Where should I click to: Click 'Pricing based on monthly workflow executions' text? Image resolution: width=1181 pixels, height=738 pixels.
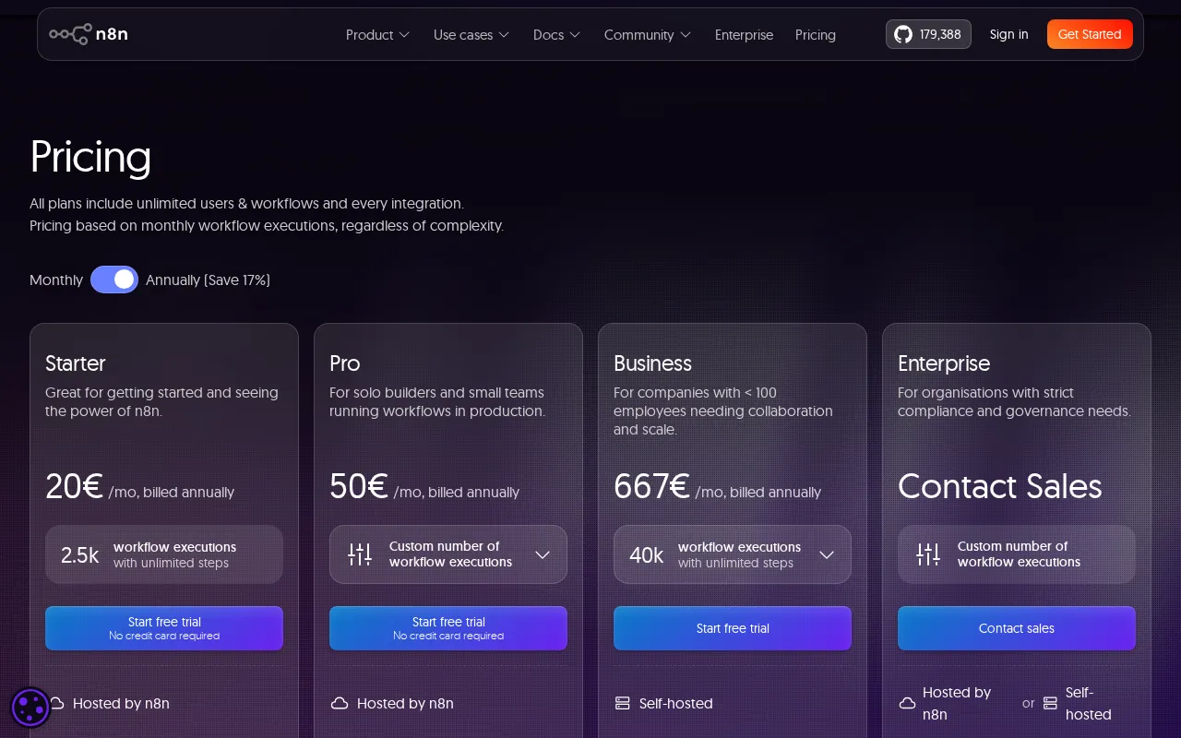tap(267, 225)
